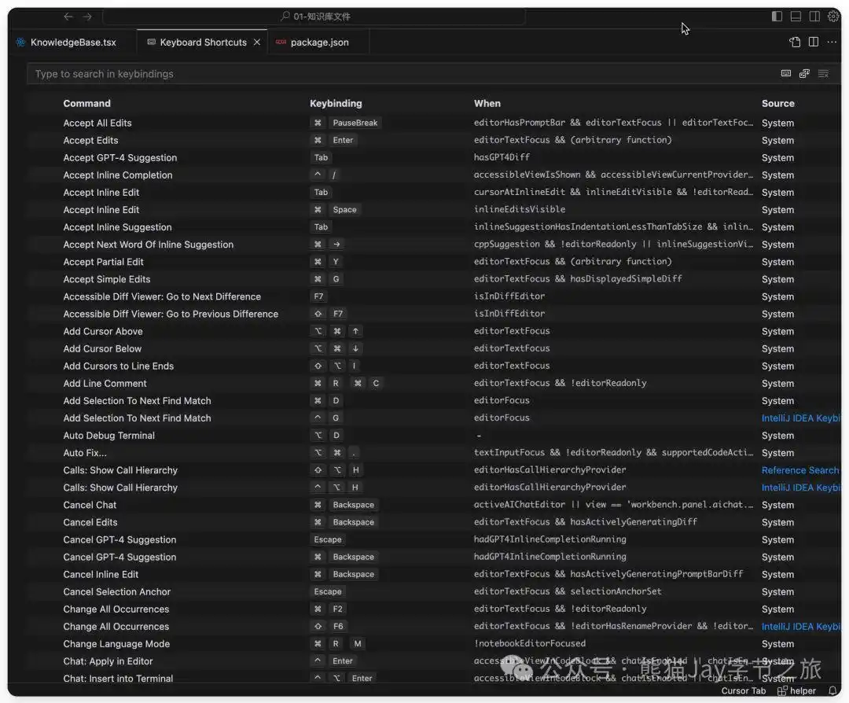849x703 pixels.
Task: Clear the keybindings search filter icon
Action: pyautogui.click(x=823, y=73)
